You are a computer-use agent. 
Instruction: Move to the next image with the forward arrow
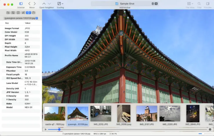(34, 4)
